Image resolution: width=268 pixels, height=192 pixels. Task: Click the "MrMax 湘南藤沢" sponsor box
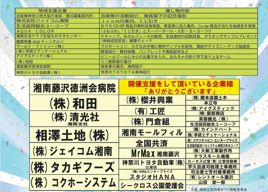[152, 153]
